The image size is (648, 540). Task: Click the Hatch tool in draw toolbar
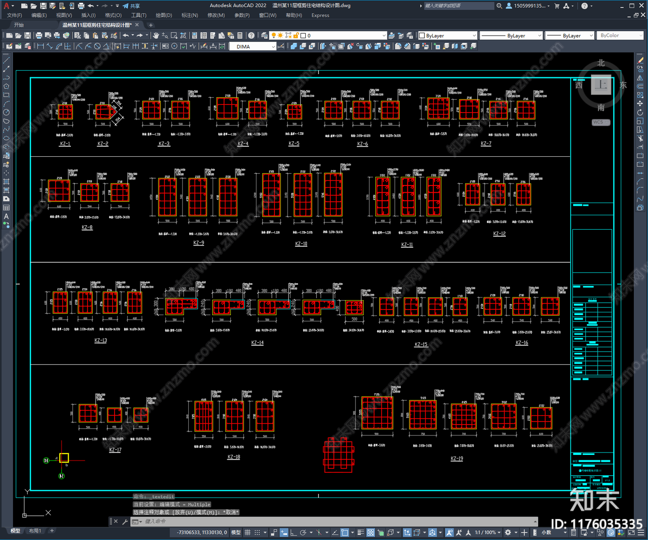[x=6, y=181]
